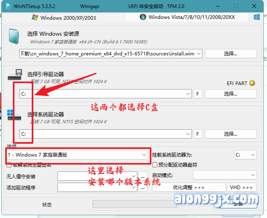Open the 挂载系统驱动器为 drive letter dropdown
Image resolution: width=267 pixels, height=218 pixels.
point(245,155)
